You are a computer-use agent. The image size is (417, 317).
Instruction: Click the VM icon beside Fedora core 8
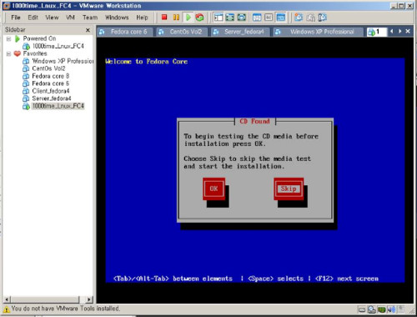click(26, 76)
